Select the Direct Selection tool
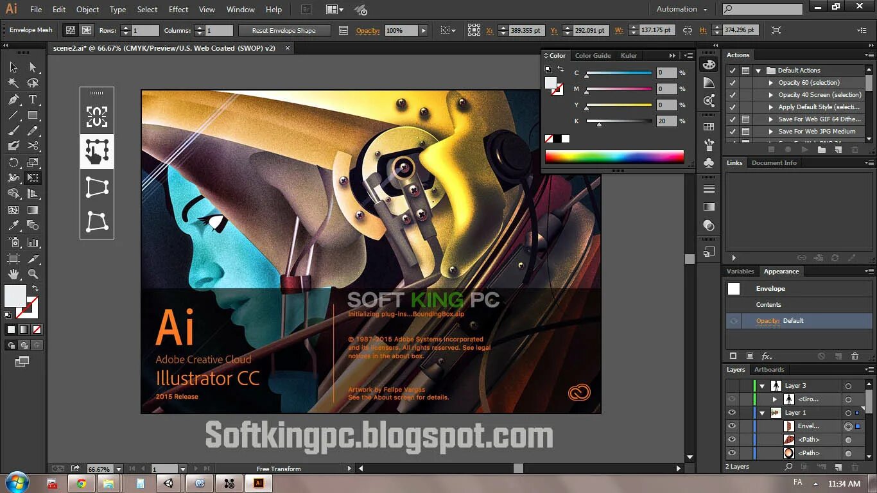877x493 pixels. [x=33, y=67]
